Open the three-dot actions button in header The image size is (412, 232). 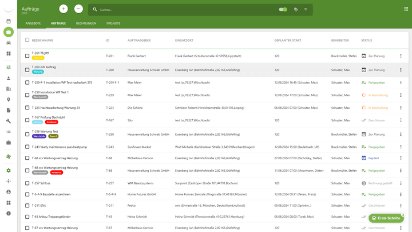tap(78, 9)
